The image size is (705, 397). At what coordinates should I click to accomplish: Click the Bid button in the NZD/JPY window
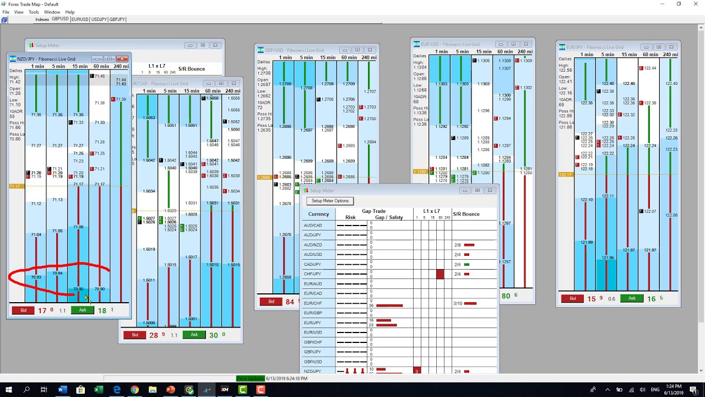click(23, 310)
